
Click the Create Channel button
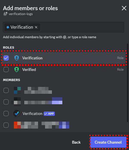(108, 142)
